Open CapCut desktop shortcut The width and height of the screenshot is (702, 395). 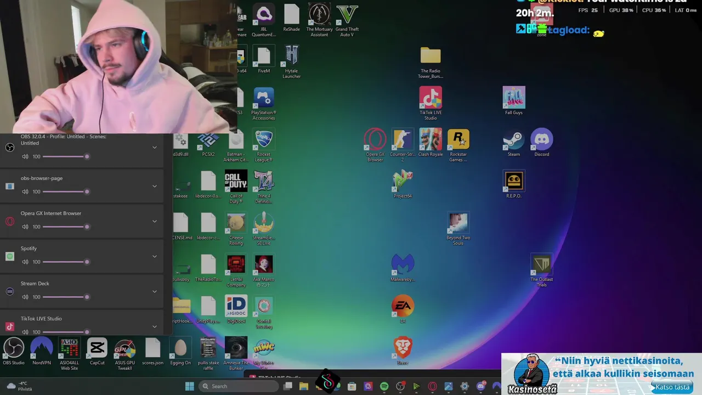(97, 352)
